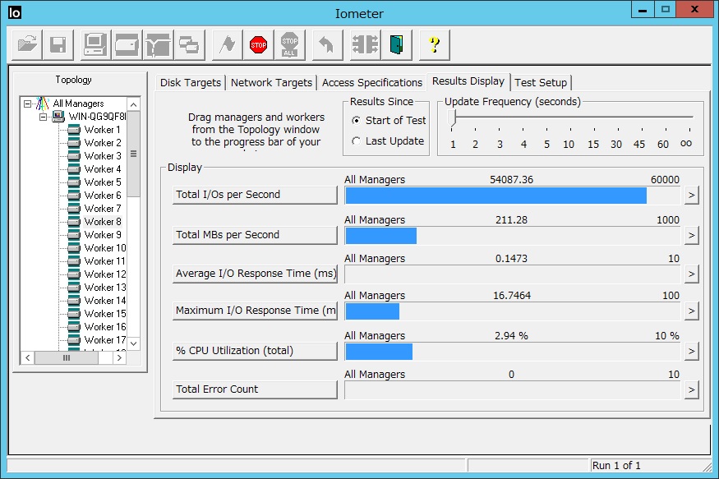Click the Exit door icon in toolbar
Screen dimensions: 719x479
click(398, 44)
